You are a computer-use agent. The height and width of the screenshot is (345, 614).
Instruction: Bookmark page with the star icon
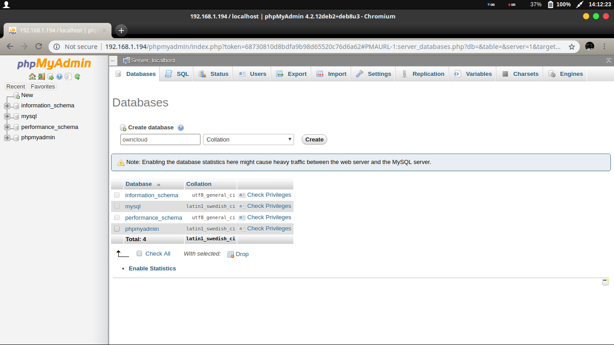[572, 46]
